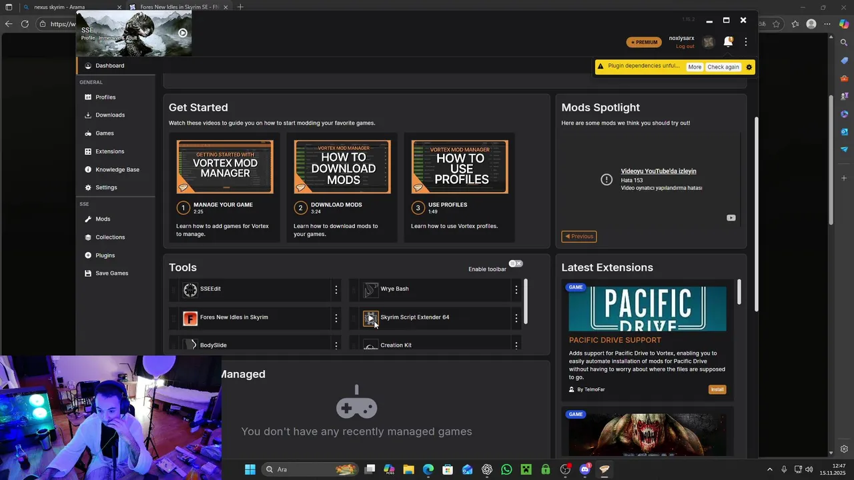Play the How to Download Mods video

tap(342, 167)
